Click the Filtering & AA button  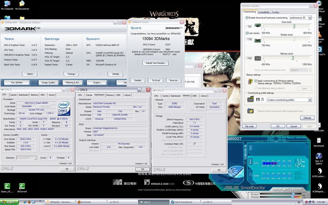(73, 83)
